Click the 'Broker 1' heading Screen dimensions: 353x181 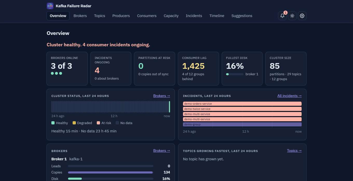coord(59,159)
